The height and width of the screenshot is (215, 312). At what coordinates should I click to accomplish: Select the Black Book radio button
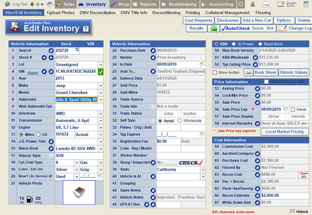[260, 44]
